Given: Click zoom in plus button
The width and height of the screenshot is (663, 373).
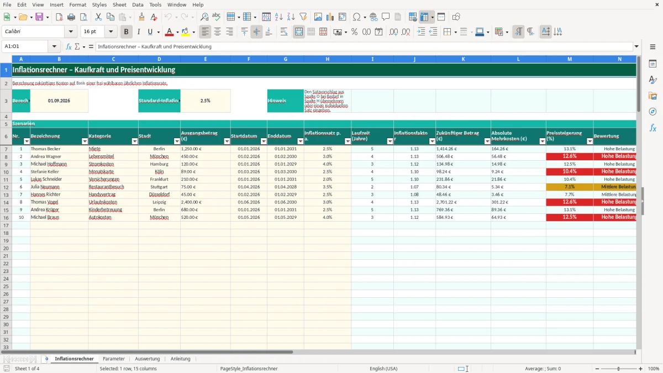Looking at the screenshot, I should [641, 369].
